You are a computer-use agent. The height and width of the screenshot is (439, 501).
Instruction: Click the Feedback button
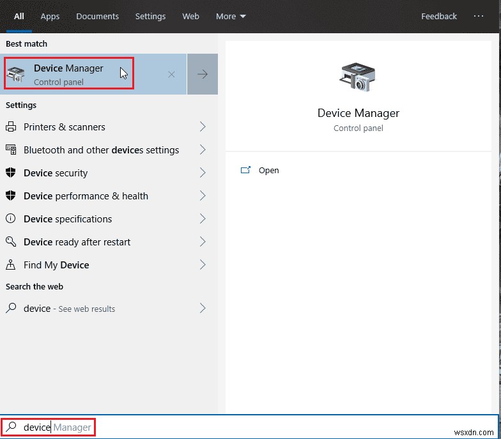click(x=439, y=16)
